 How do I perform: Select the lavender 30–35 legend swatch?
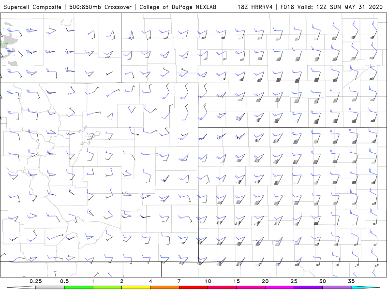coord(337,288)
